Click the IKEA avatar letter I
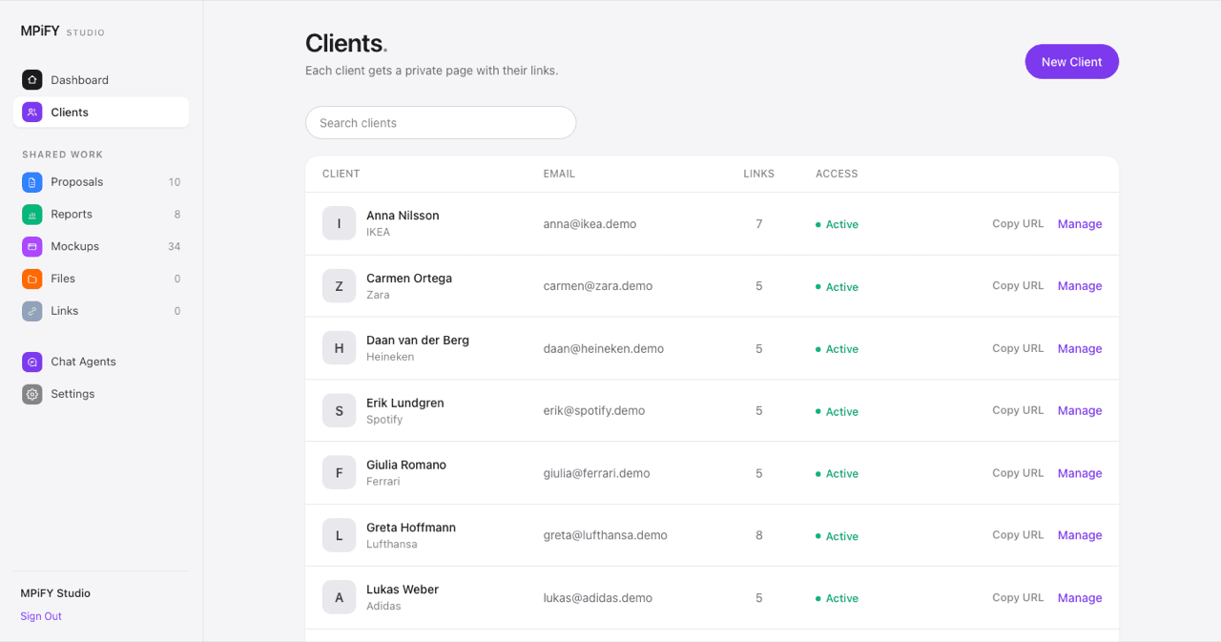Screen dimensions: 1221x642 point(339,224)
